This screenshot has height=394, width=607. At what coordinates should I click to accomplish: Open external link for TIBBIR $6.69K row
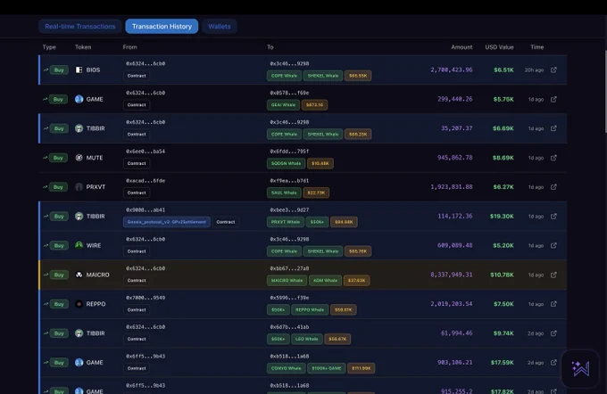point(553,128)
